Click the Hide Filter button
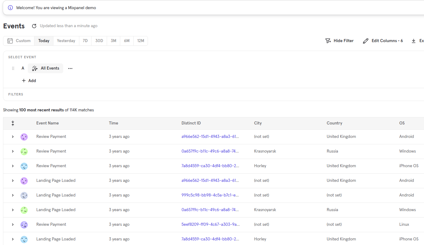Image resolution: width=424 pixels, height=245 pixels. coord(340,41)
